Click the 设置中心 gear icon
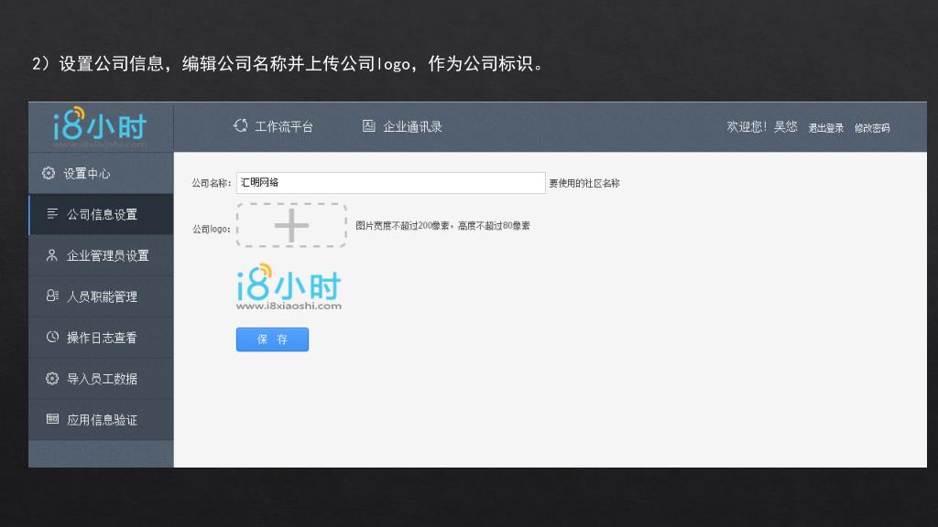Viewport: 938px width, 527px height. click(49, 173)
